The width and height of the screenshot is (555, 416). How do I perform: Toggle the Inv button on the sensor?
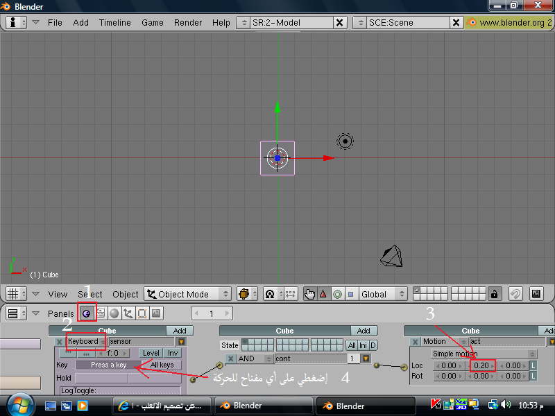pyautogui.click(x=173, y=353)
